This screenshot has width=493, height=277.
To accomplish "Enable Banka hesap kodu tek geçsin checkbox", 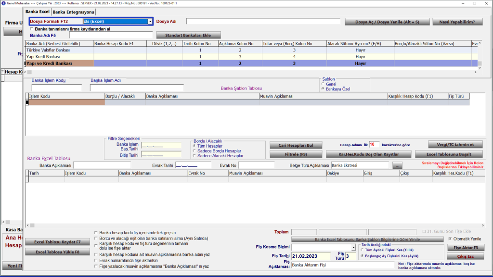I will [96, 233].
